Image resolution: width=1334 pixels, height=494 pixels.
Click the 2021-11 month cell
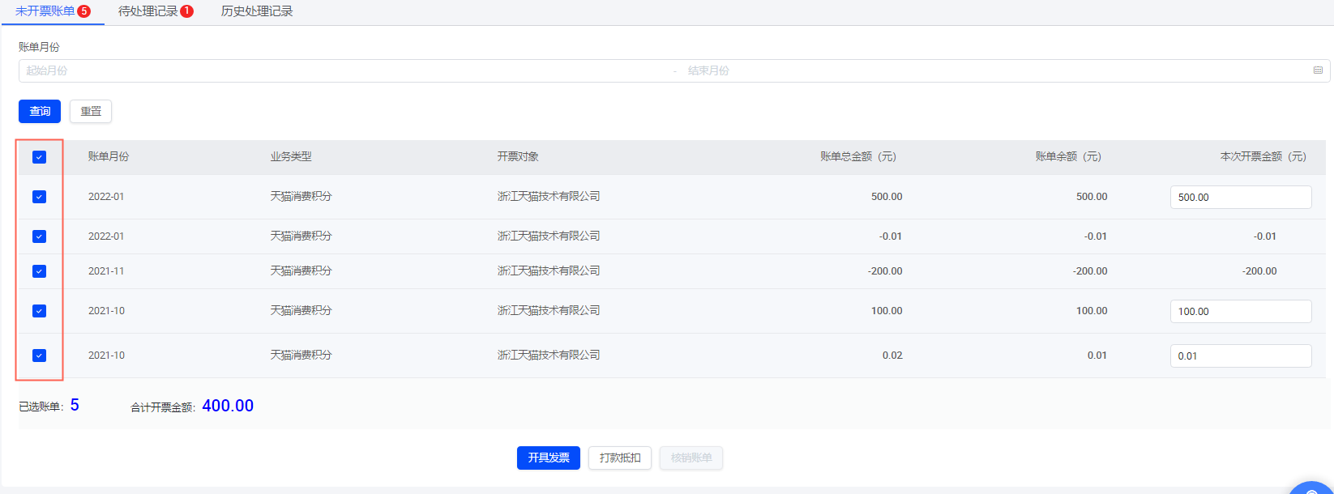[106, 271]
